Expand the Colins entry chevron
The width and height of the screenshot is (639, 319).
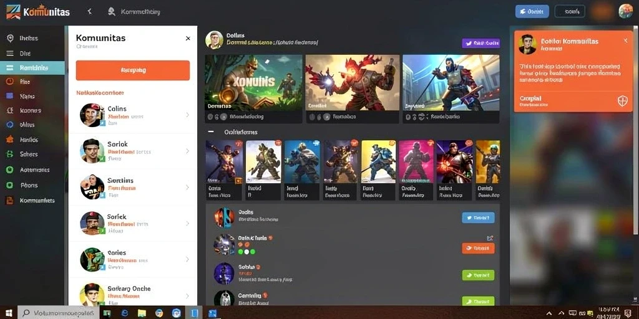[x=187, y=115]
